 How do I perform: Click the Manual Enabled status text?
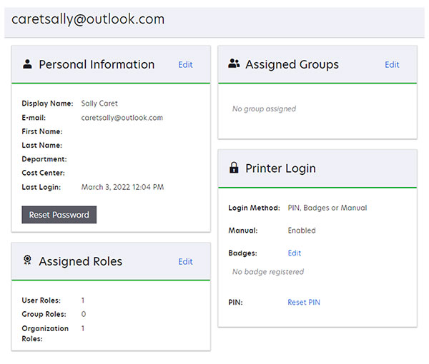pos(301,231)
